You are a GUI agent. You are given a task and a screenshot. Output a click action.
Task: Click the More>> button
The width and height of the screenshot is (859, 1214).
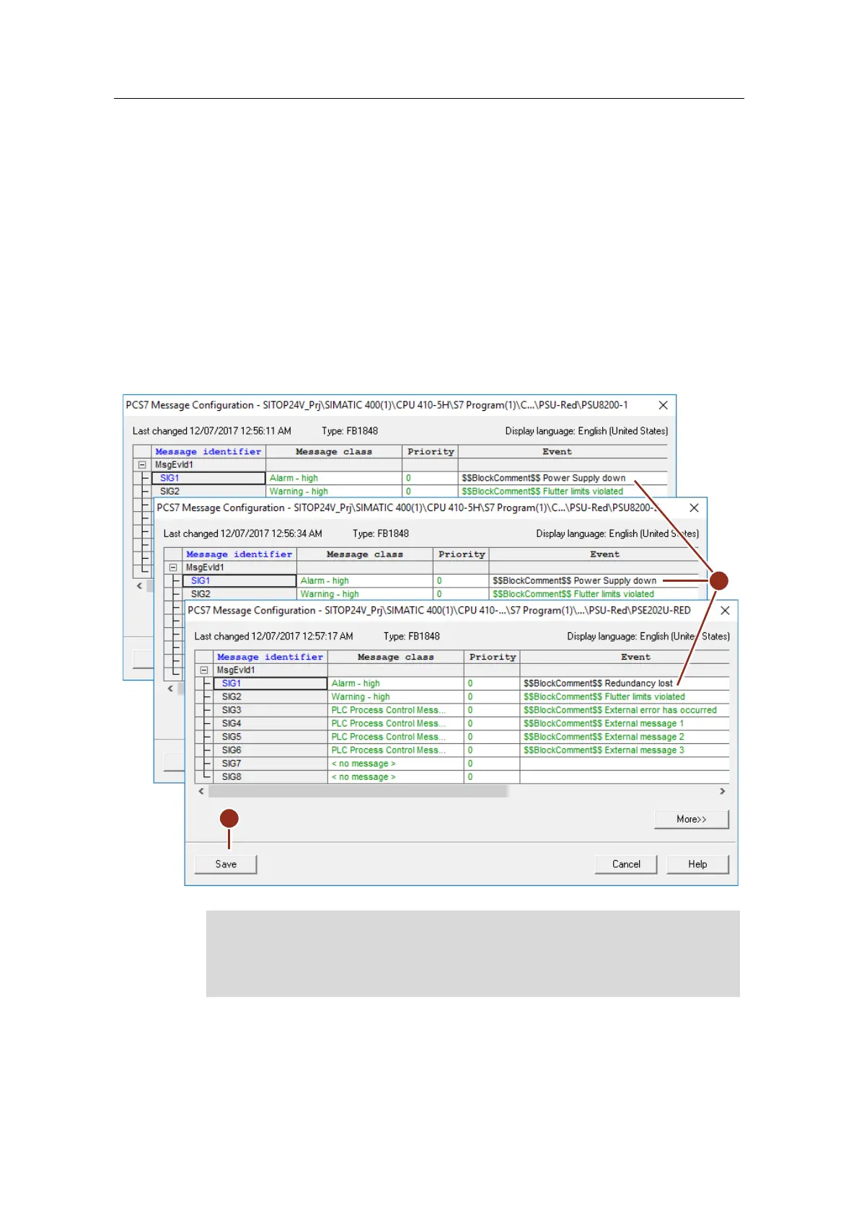pyautogui.click(x=692, y=819)
